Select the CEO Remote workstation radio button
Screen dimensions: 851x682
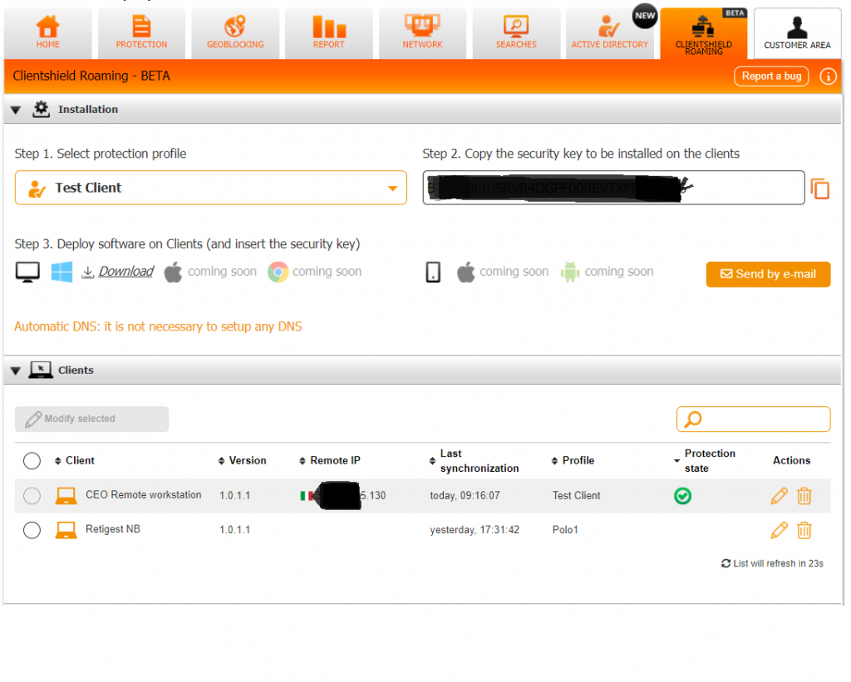[32, 496]
